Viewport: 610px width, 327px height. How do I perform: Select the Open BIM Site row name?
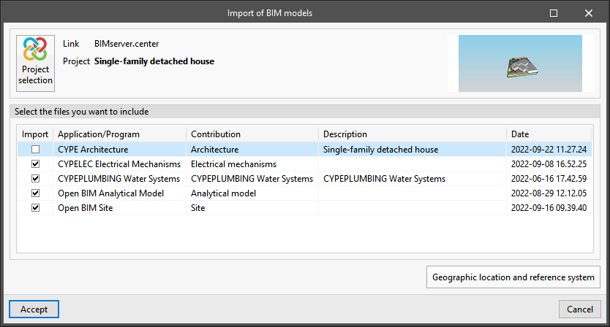(x=85, y=208)
